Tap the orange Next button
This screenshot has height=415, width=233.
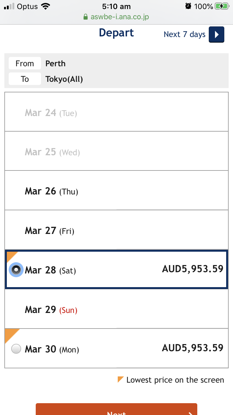(116, 409)
